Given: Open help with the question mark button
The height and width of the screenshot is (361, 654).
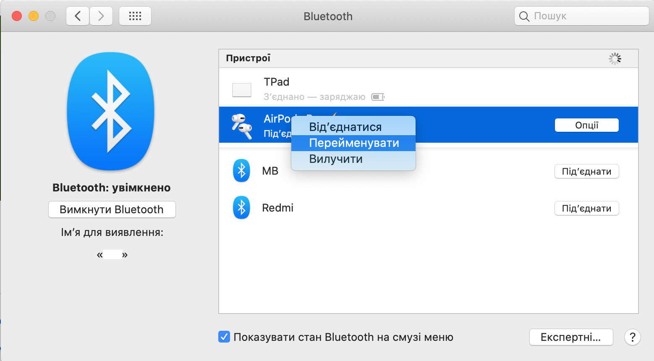Looking at the screenshot, I should click(632, 337).
